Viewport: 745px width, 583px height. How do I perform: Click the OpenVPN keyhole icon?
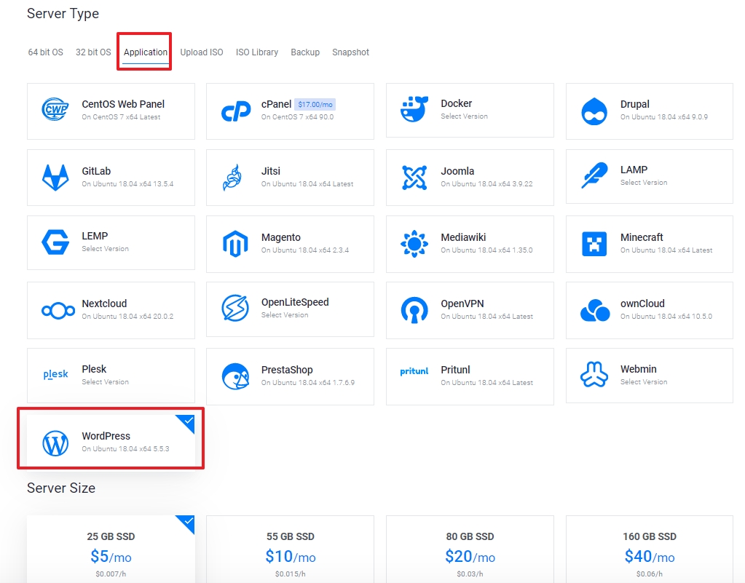click(x=414, y=310)
